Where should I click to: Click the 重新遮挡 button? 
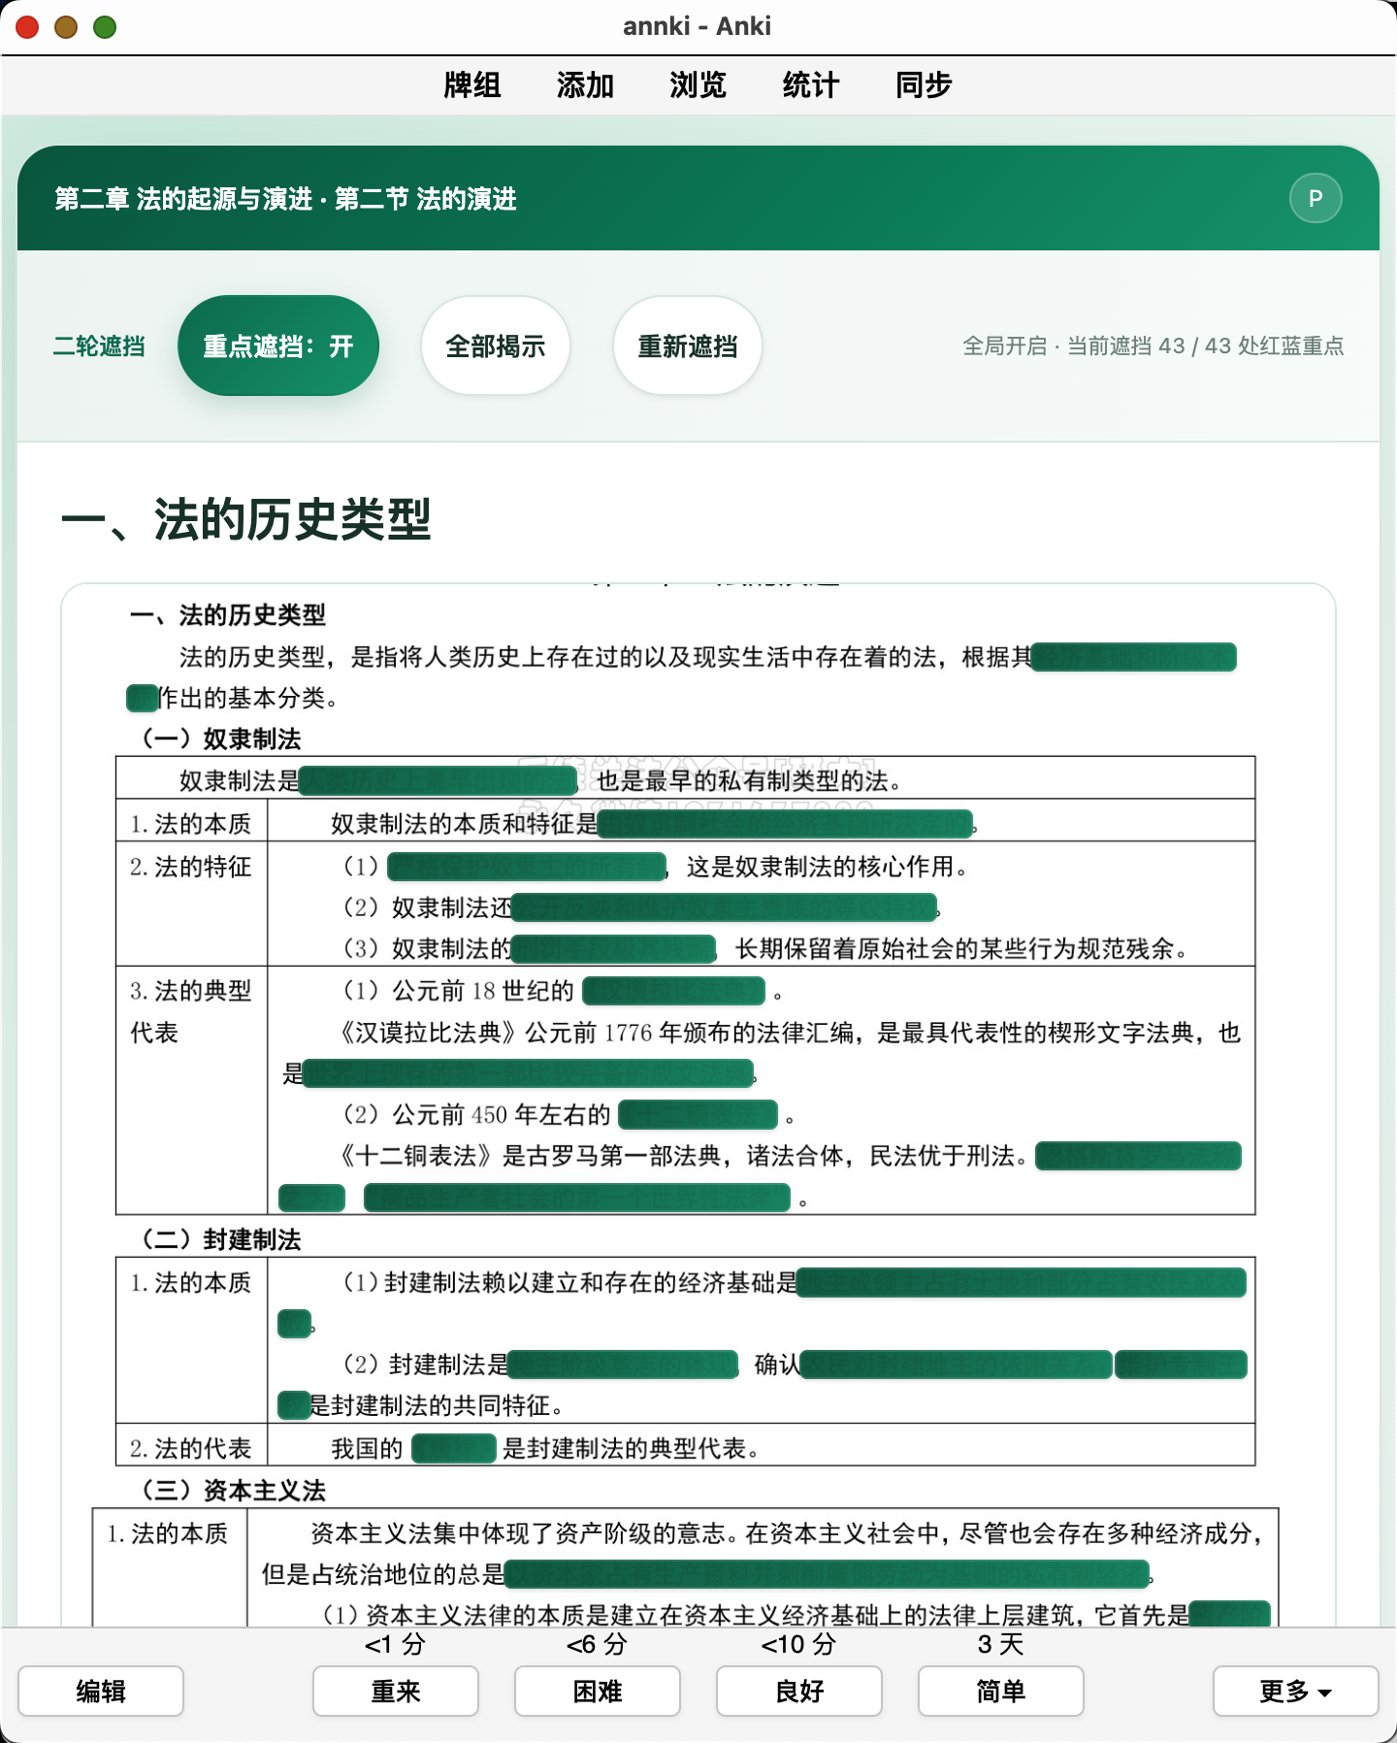(x=687, y=345)
